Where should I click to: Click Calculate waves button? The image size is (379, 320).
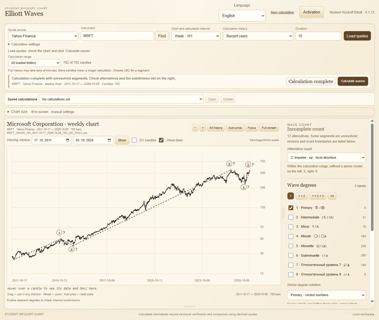[353, 81]
